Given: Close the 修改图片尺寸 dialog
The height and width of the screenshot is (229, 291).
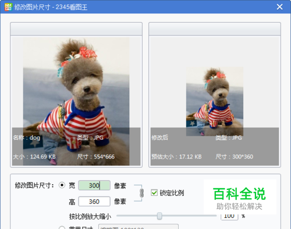Looking at the screenshot, I should (x=279, y=7).
